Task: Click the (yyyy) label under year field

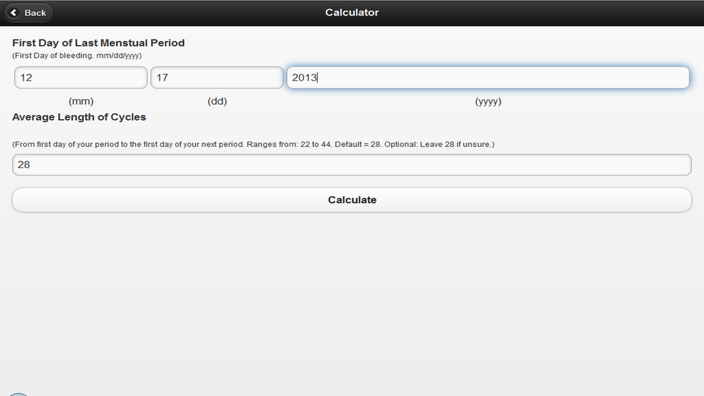Action: (488, 102)
